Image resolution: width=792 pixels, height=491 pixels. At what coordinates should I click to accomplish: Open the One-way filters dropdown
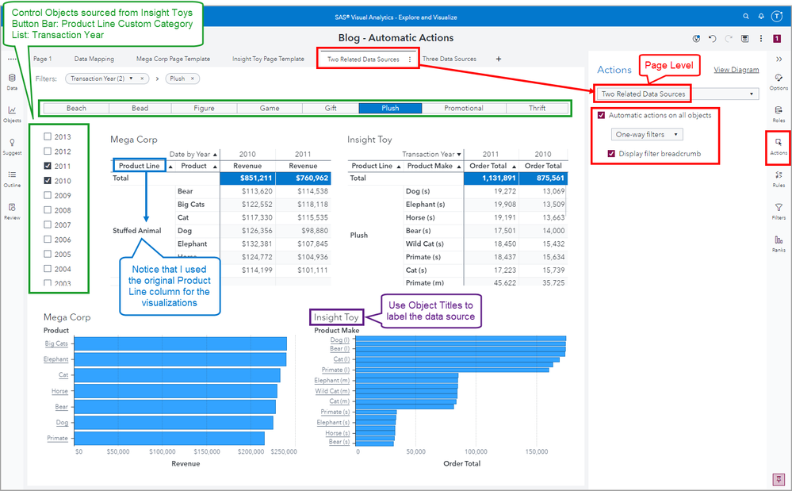coord(647,134)
